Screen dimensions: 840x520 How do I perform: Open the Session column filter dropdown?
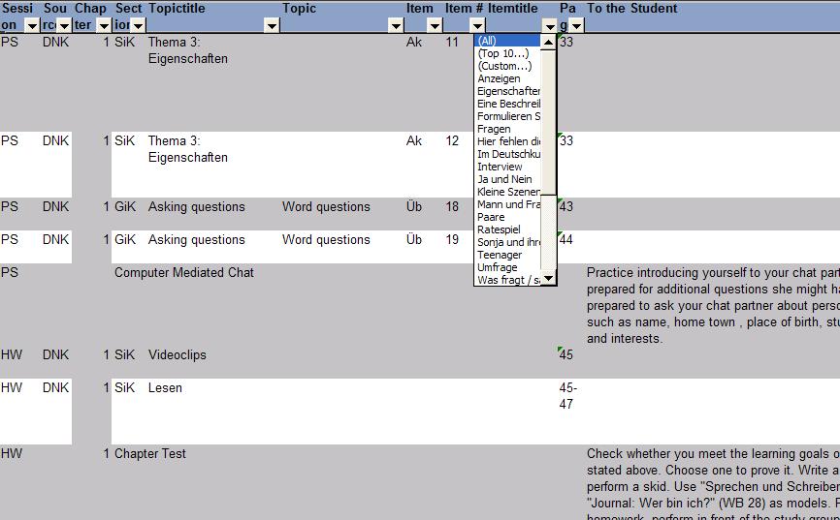point(31,25)
